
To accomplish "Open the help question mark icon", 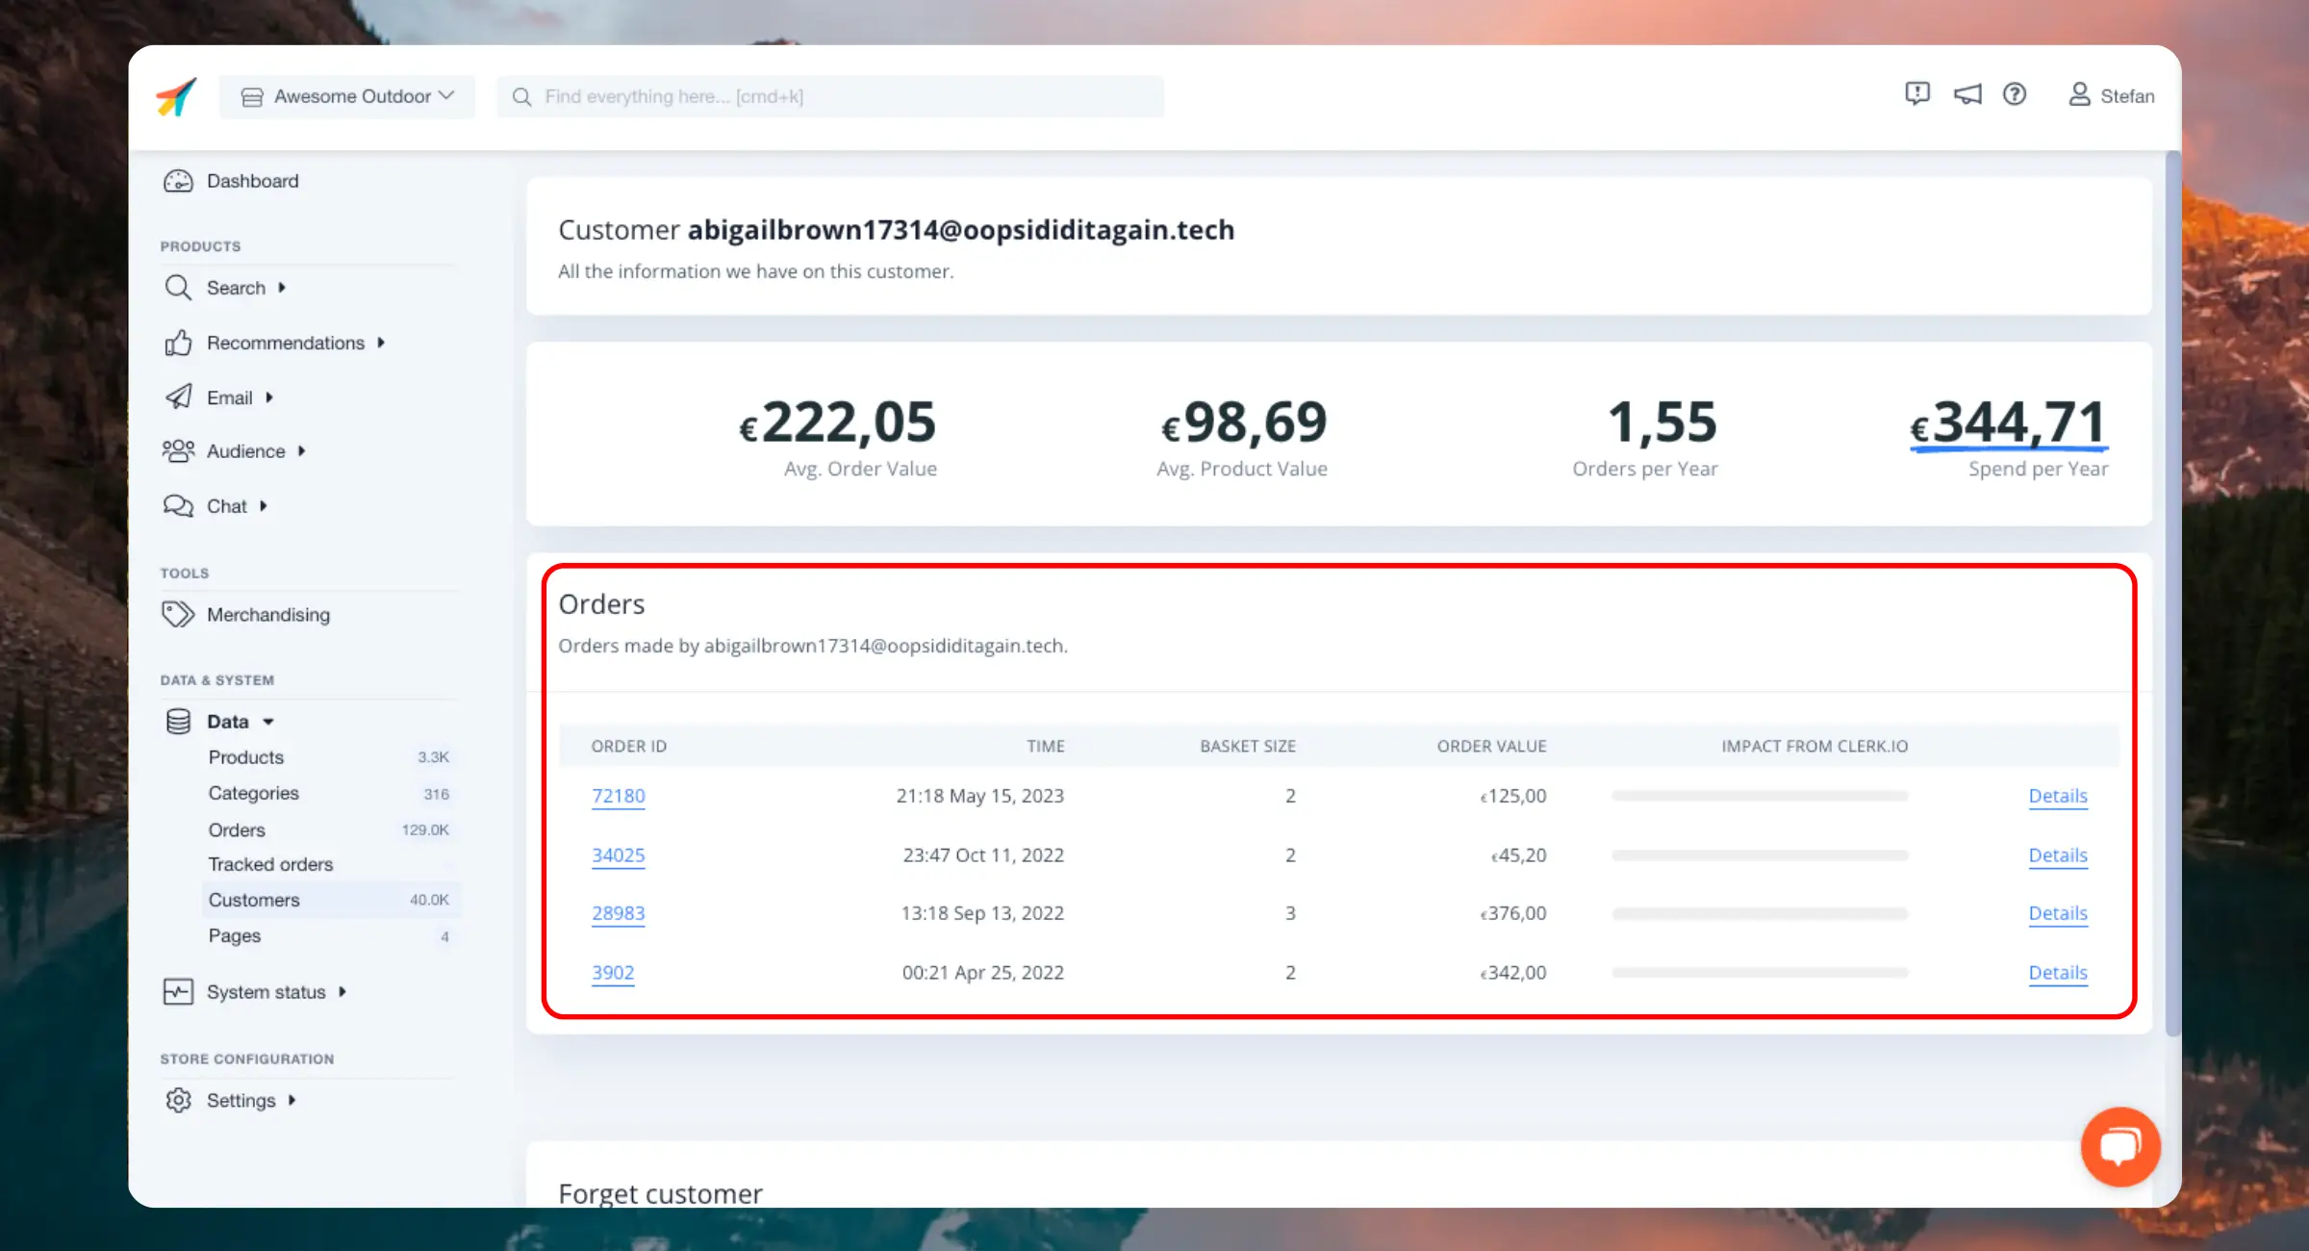I will tap(2015, 94).
